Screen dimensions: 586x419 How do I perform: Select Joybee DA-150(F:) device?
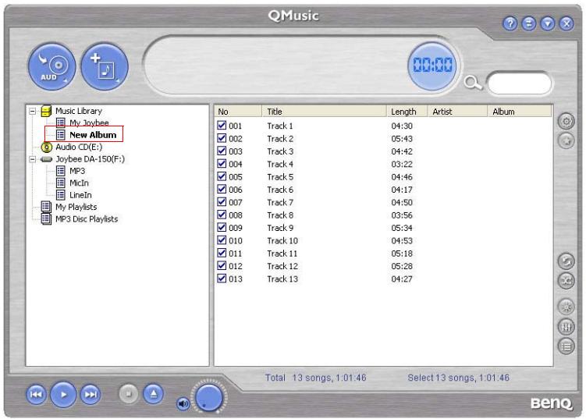(90, 159)
